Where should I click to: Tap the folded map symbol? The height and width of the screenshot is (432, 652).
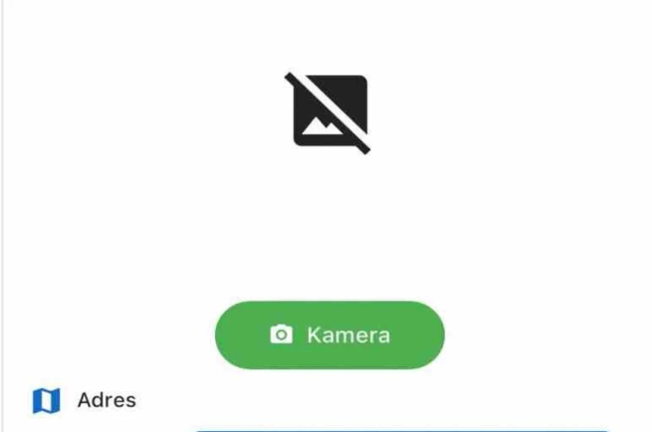pos(47,401)
